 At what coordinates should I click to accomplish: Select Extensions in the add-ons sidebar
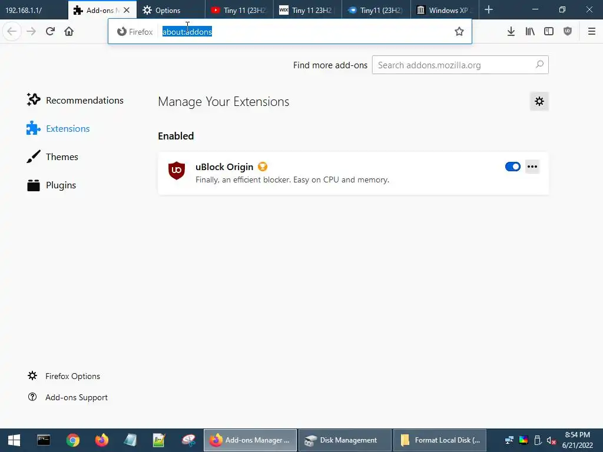[58, 128]
